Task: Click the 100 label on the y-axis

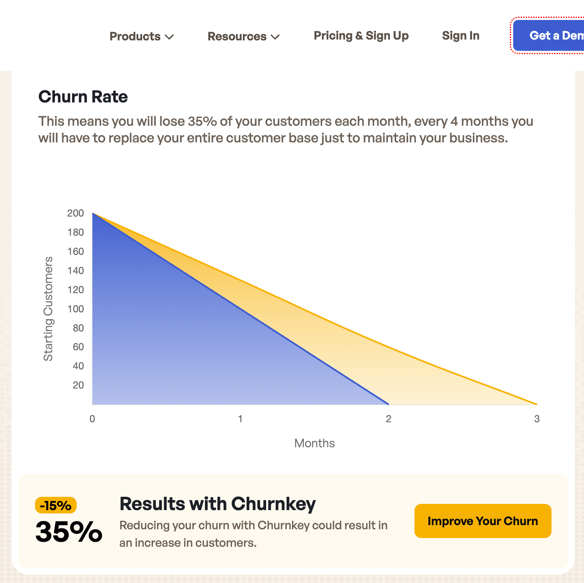Action: 75,309
